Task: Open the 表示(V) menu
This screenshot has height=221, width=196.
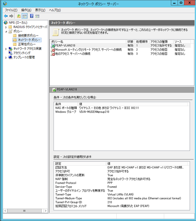Action: [40, 10]
